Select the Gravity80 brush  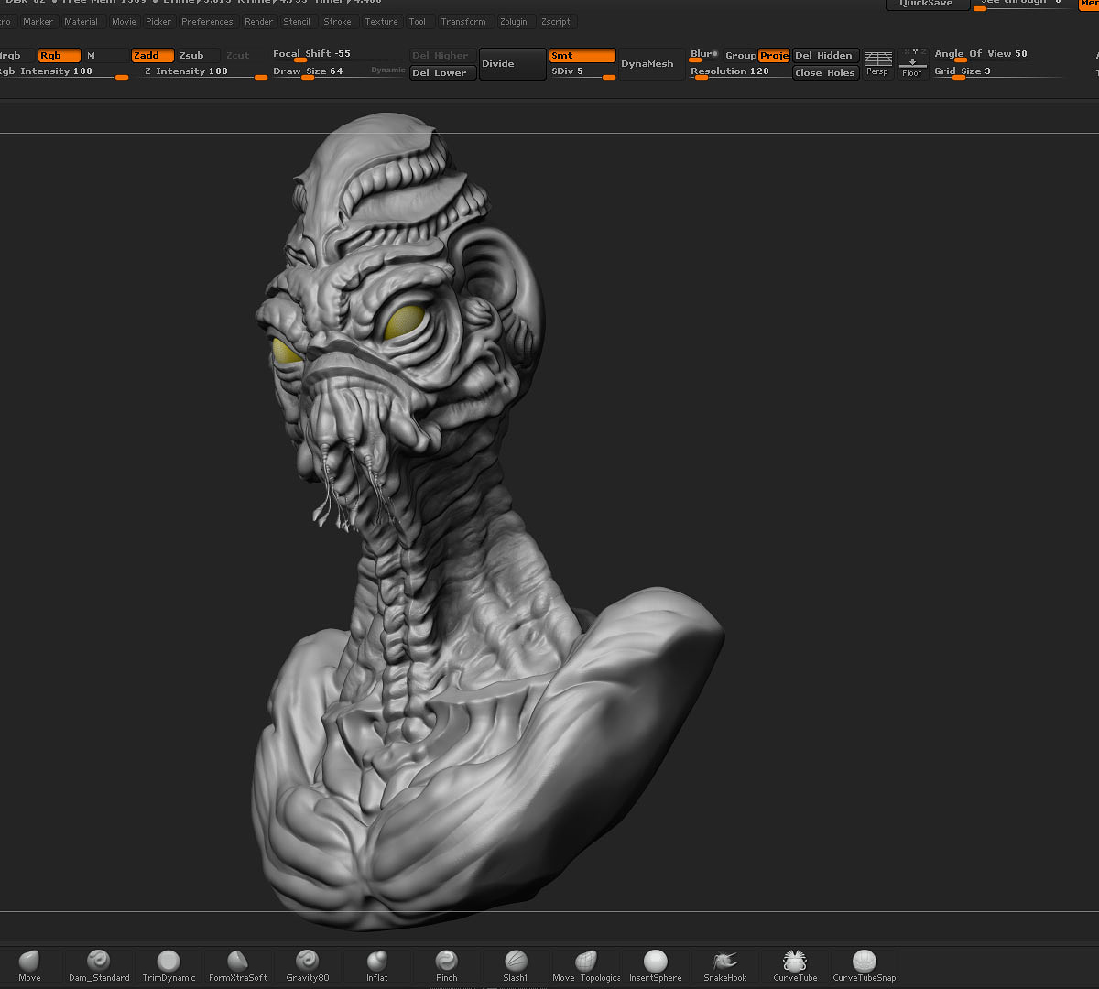(308, 965)
